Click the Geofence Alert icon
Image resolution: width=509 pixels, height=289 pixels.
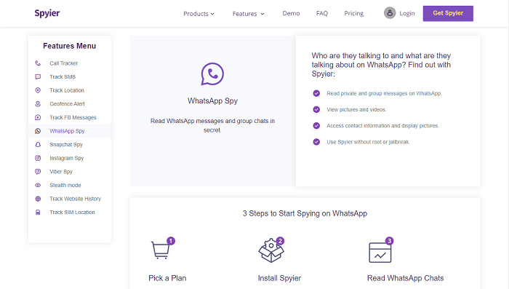tap(38, 103)
